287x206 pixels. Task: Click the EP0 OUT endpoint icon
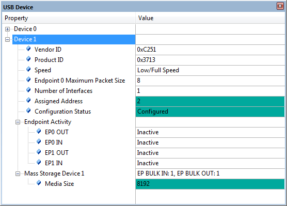(x=39, y=131)
